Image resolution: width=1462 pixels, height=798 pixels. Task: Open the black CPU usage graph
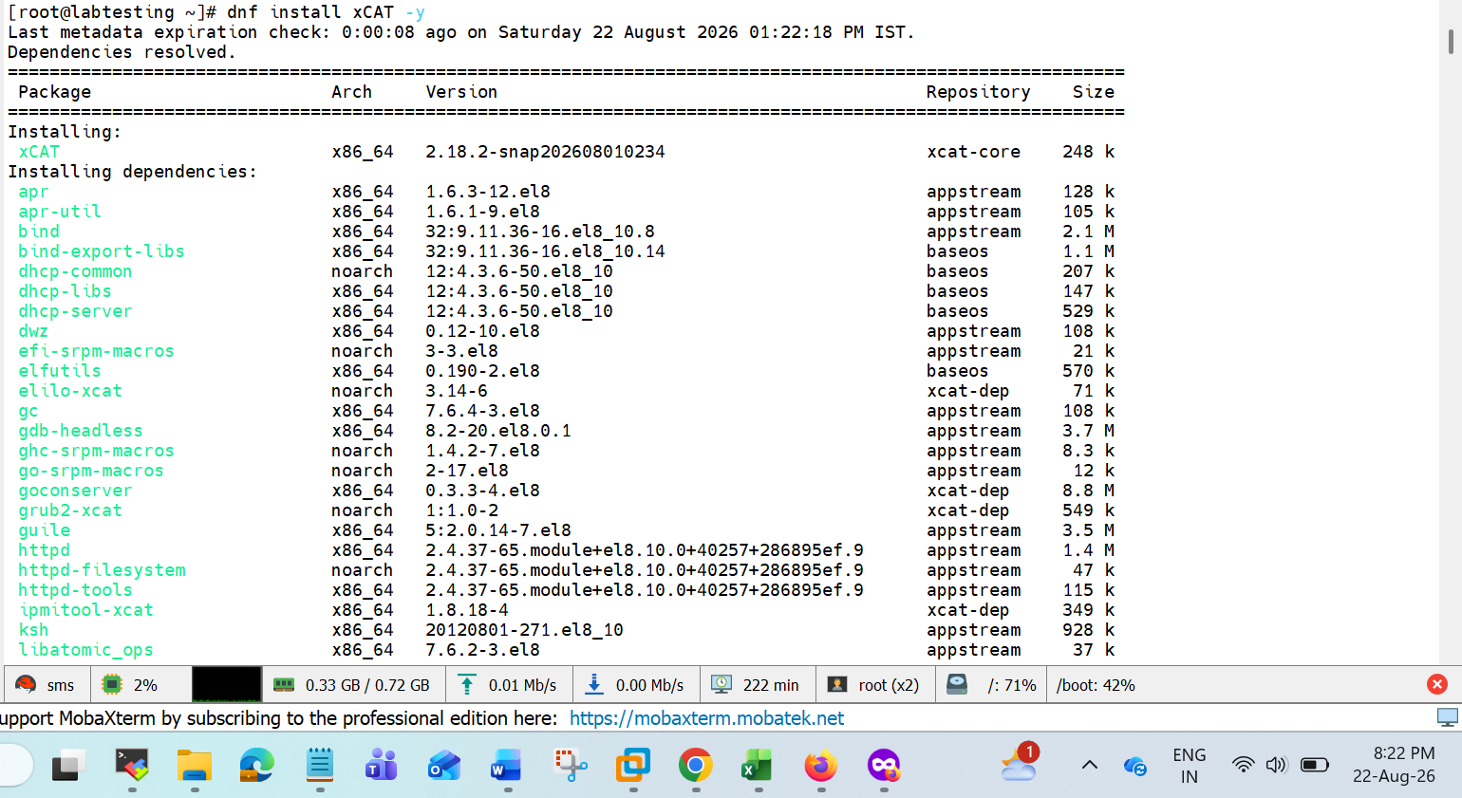point(226,684)
